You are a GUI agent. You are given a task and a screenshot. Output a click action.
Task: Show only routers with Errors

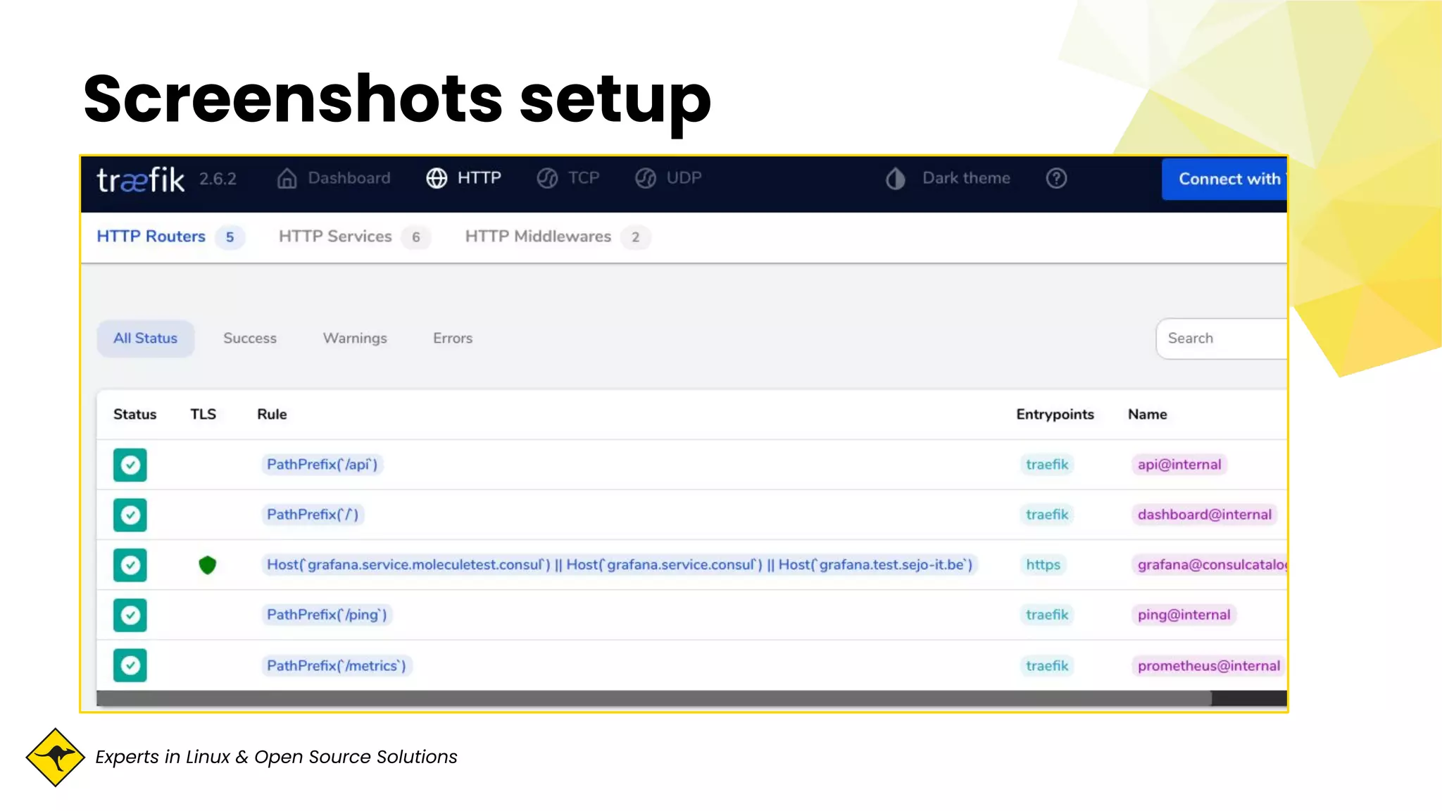(453, 338)
